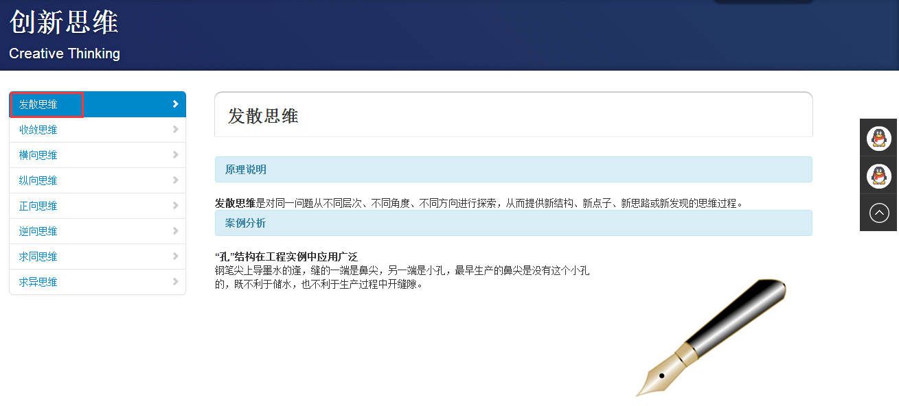Switch to 正向思维 in the sidebar
Screen dimensions: 899x406
[x=38, y=206]
